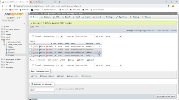Open the Privileges tab

pos(109,17)
